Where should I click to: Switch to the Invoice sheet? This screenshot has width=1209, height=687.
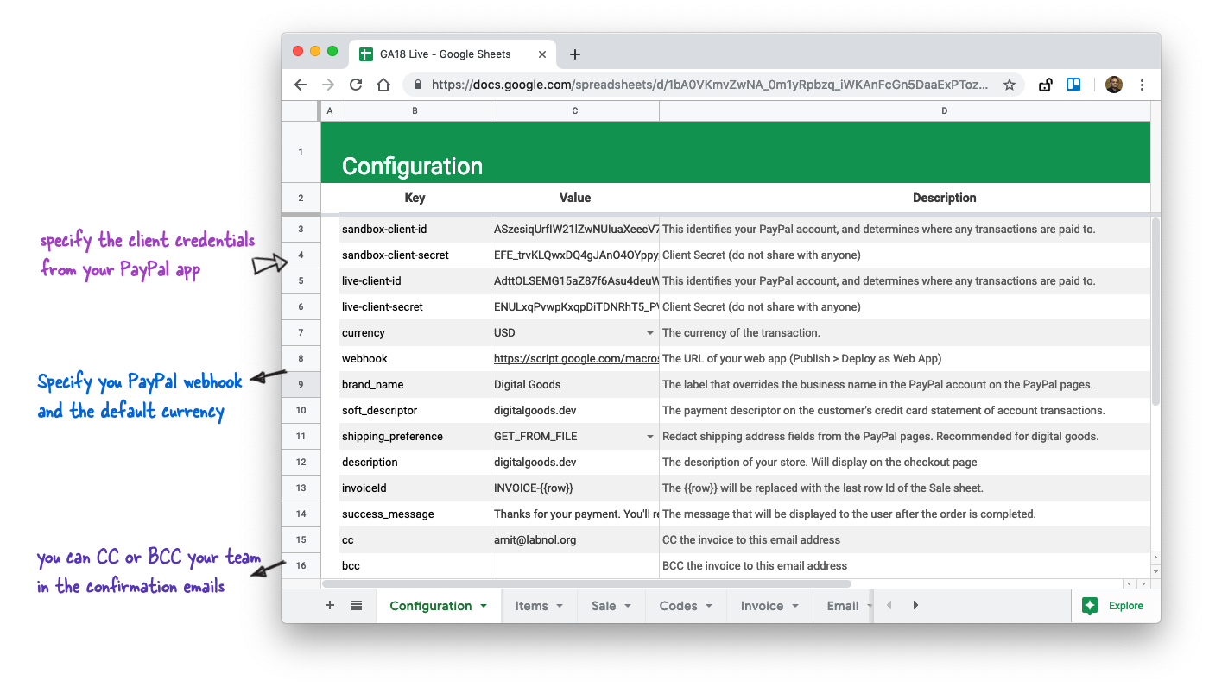point(762,606)
